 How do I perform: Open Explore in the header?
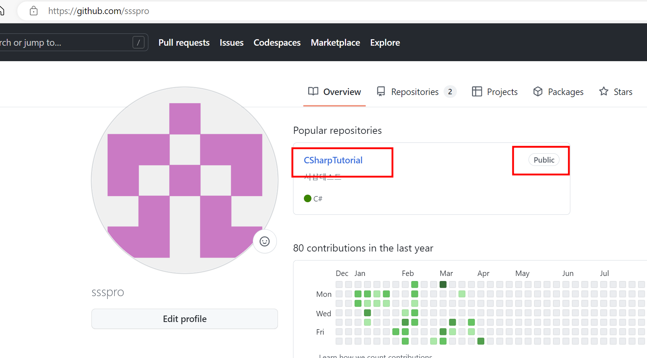pos(385,42)
